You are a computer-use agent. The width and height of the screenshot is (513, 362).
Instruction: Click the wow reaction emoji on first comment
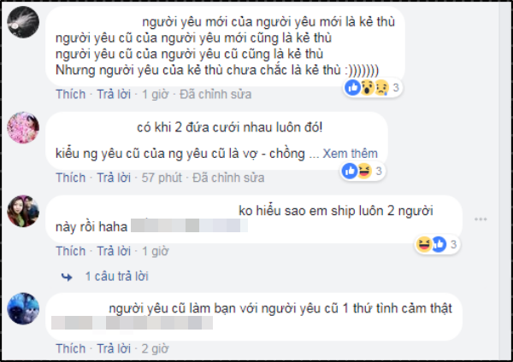(368, 87)
